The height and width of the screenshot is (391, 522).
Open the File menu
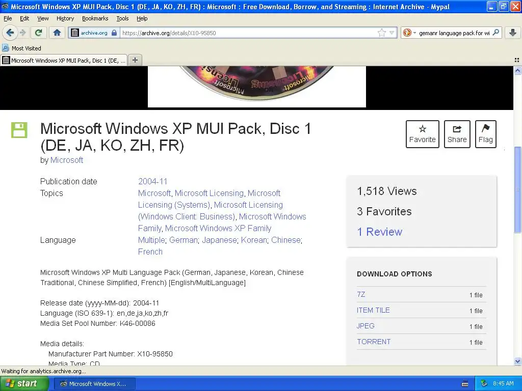[8, 18]
